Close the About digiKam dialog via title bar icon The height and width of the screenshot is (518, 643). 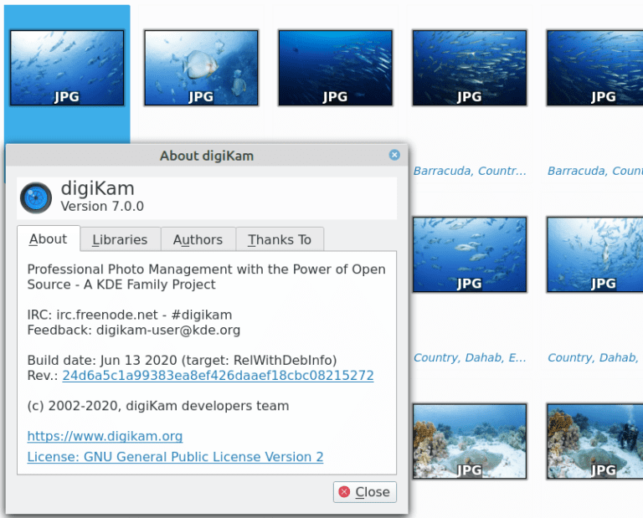(394, 155)
